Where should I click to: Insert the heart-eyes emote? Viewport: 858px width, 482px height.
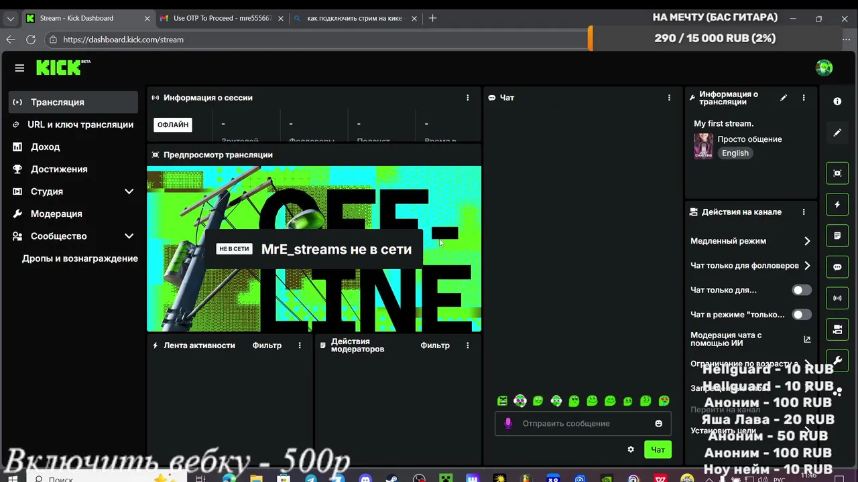click(664, 401)
